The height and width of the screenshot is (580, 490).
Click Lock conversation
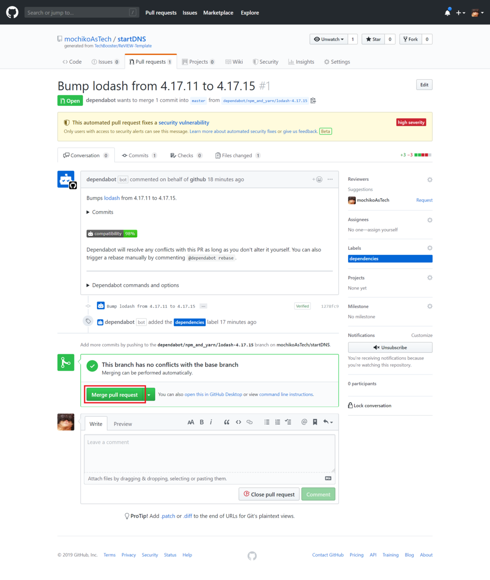[370, 406]
